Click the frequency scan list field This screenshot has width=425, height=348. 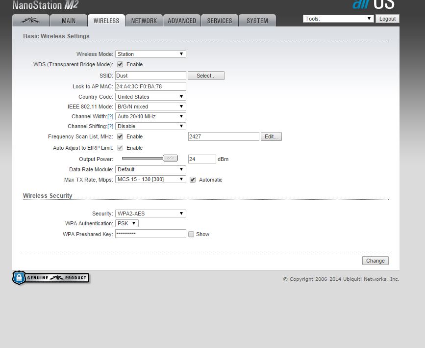[x=224, y=136]
